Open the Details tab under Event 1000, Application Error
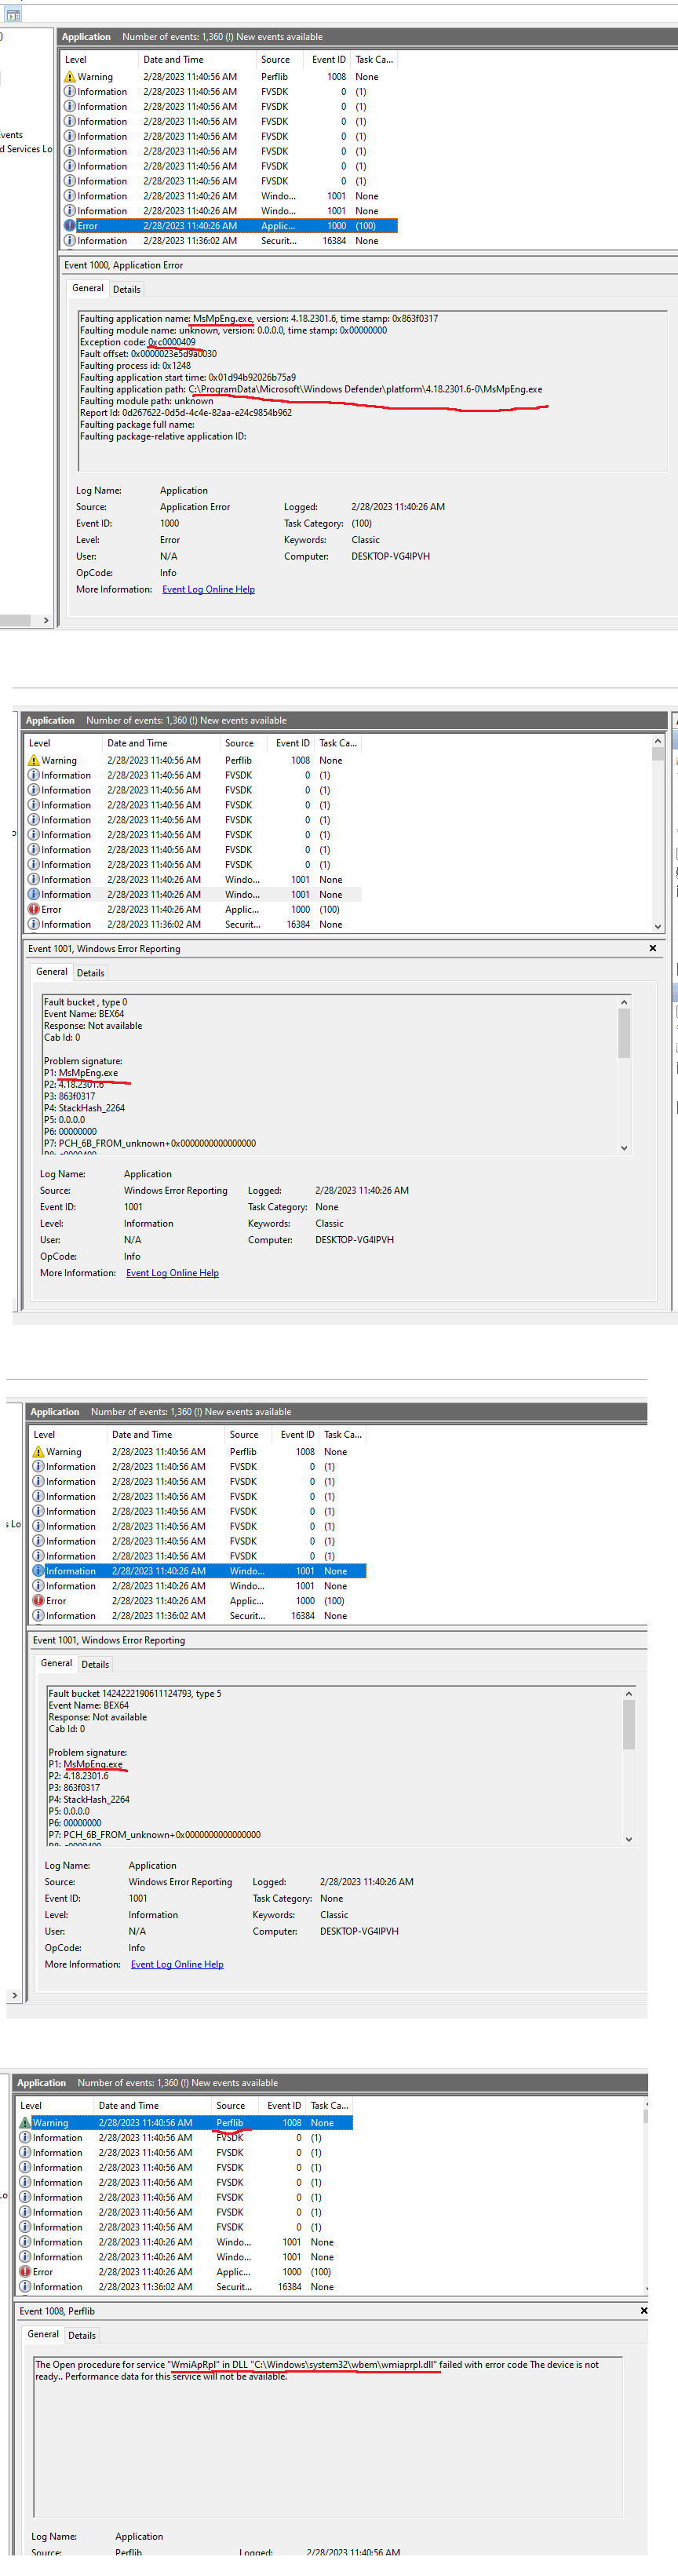678x2568 pixels. tap(126, 289)
